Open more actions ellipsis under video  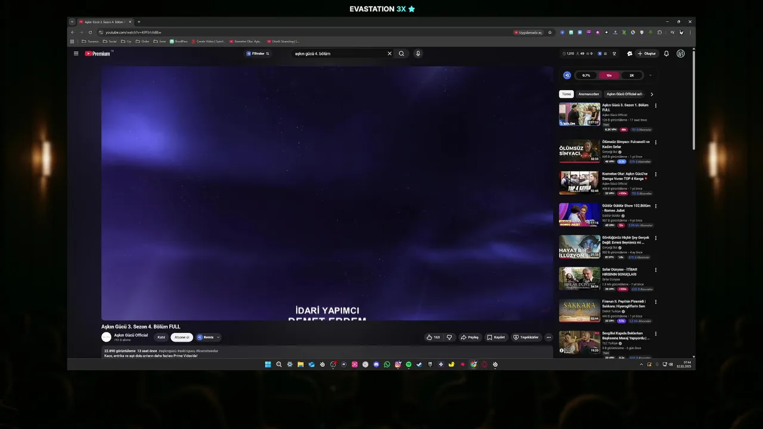548,337
